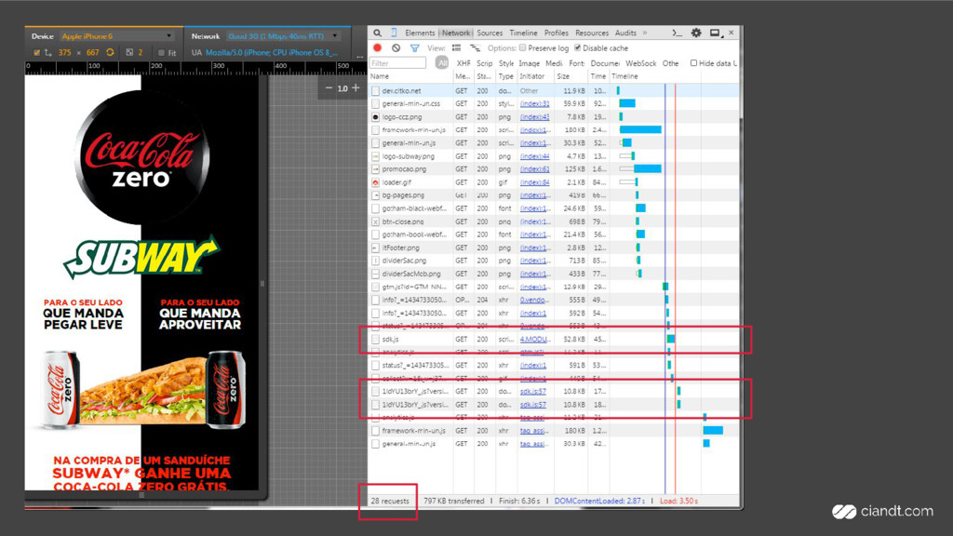Click the loader.gif file icon
Viewport: 953px width, 536px height.
tap(376, 182)
